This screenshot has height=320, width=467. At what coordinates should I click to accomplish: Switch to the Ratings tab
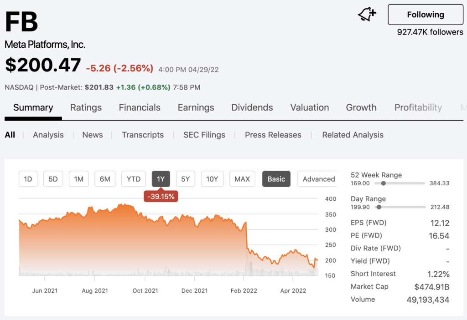pyautogui.click(x=86, y=107)
